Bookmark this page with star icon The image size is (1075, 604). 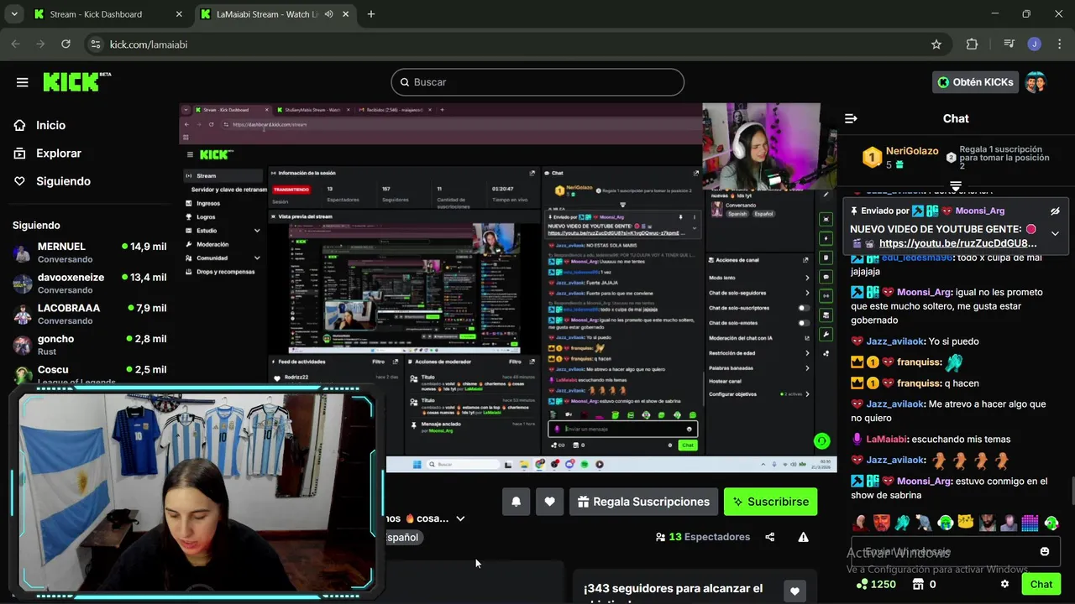pyautogui.click(x=936, y=44)
